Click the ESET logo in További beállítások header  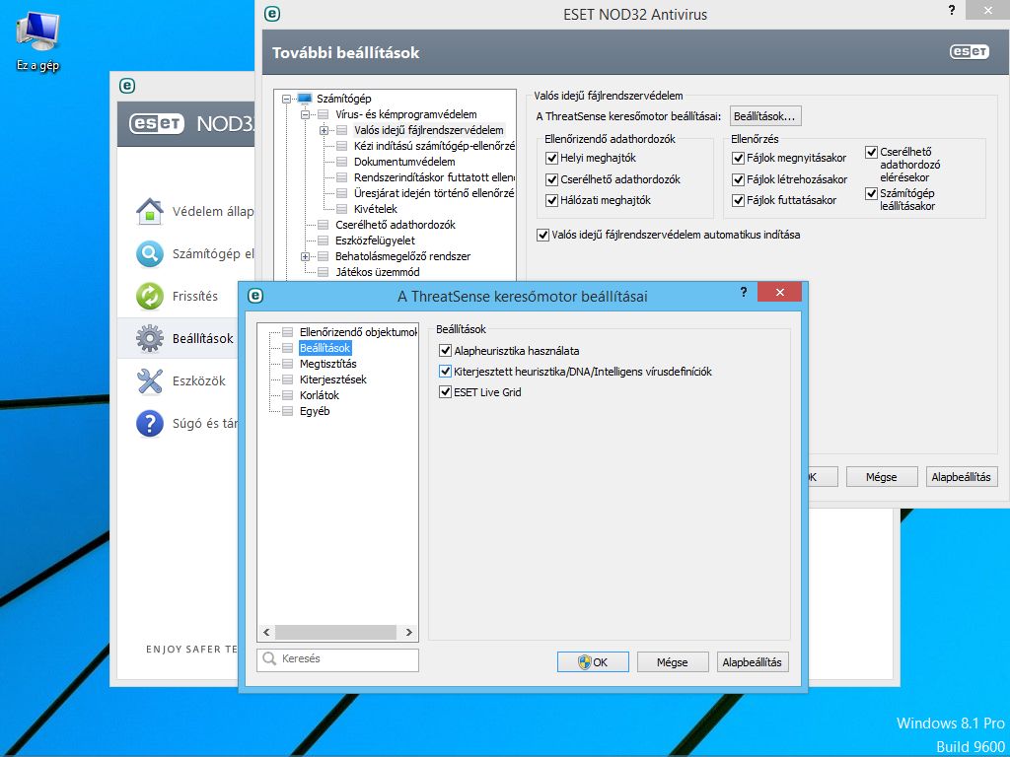pos(969,52)
